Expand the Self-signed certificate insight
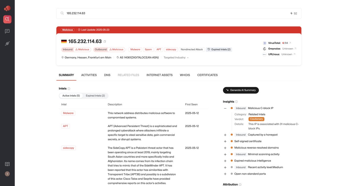The height and width of the screenshot is (186, 343). 225,141
